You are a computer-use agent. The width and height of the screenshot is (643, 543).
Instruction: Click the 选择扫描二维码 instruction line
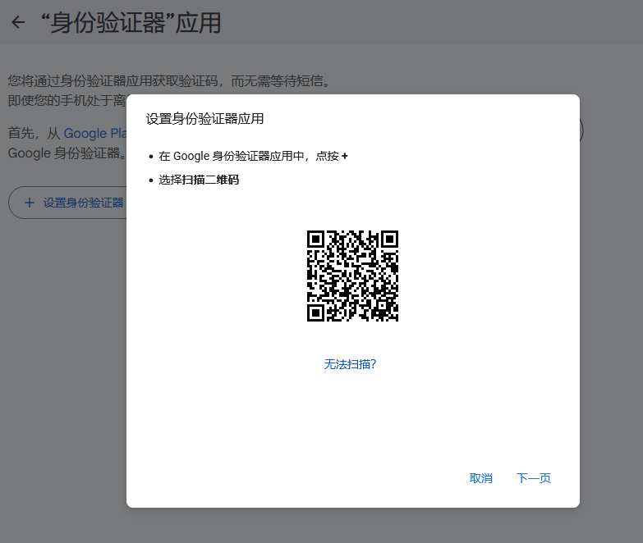(x=199, y=180)
